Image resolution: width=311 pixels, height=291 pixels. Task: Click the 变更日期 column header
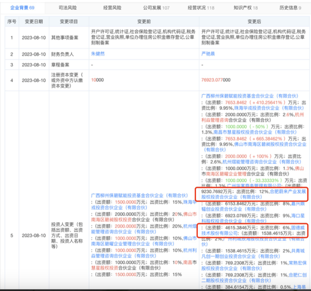(x=33, y=21)
